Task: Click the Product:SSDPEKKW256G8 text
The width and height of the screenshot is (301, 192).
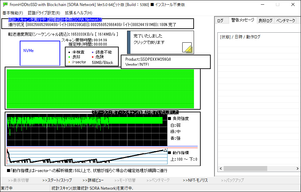Action: point(148,59)
